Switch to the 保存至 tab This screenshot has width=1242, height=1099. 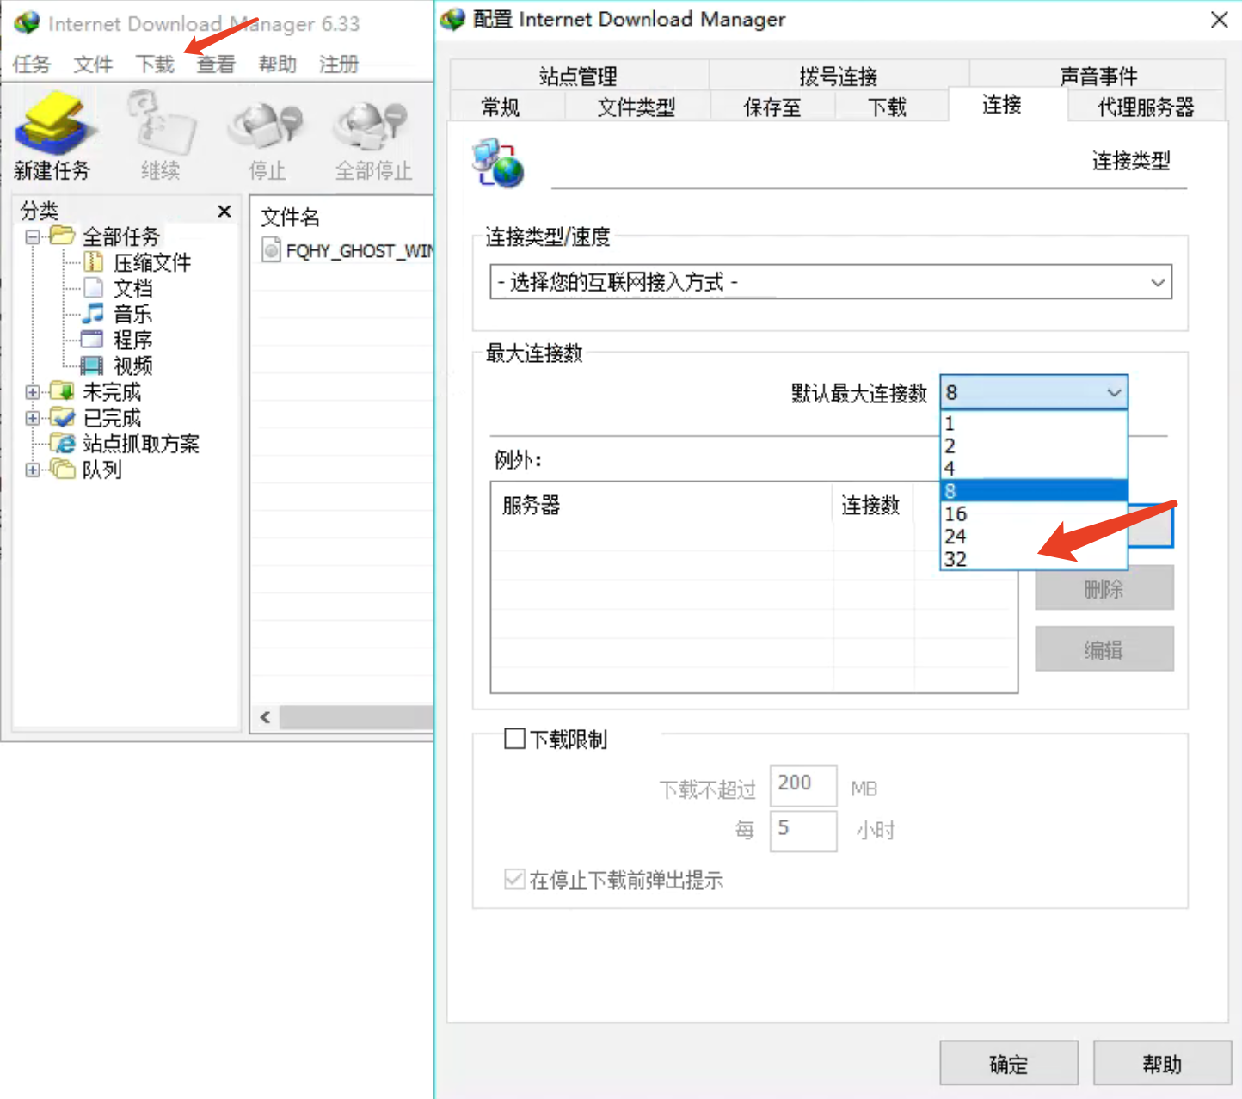click(x=772, y=107)
